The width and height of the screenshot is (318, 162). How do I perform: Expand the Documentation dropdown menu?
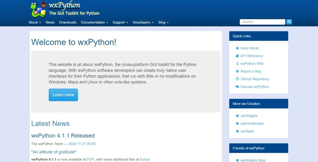pos(94,22)
